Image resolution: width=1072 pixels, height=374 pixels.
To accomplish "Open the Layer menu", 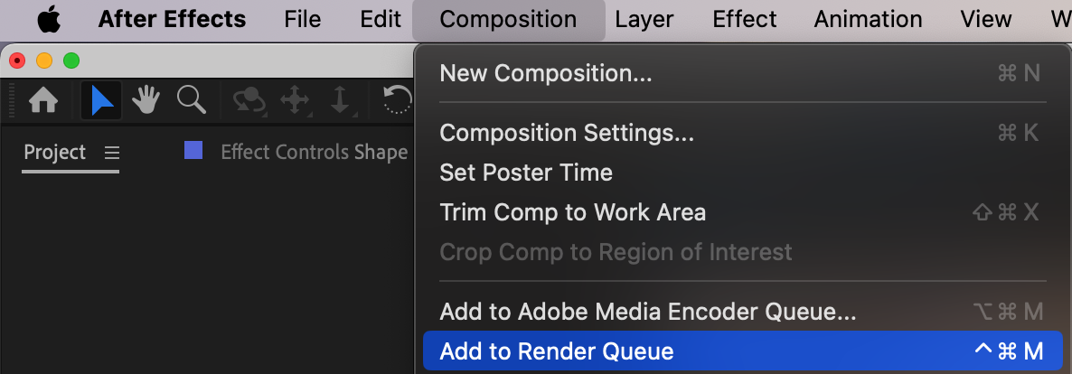I will [644, 19].
